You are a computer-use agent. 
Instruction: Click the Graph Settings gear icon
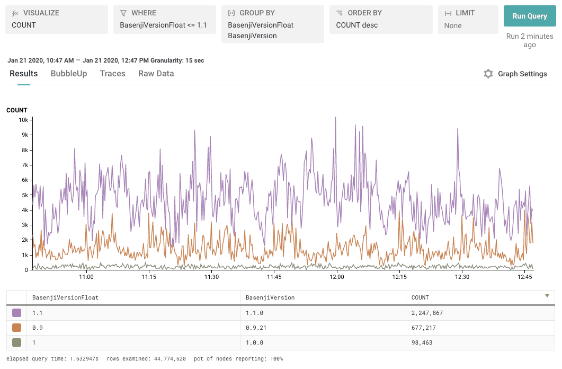click(488, 74)
